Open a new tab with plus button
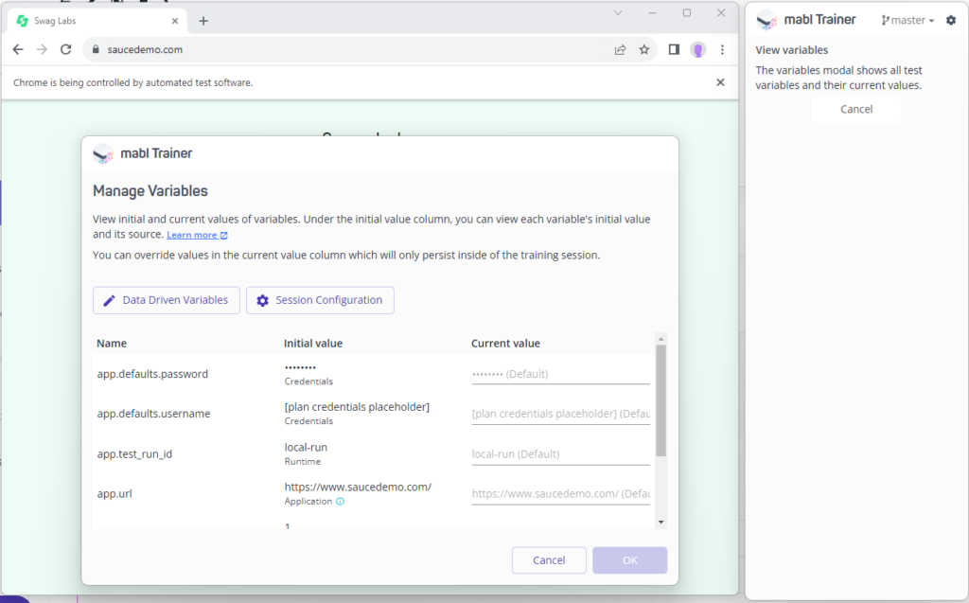Screen dimensions: 969x603 coord(203,21)
